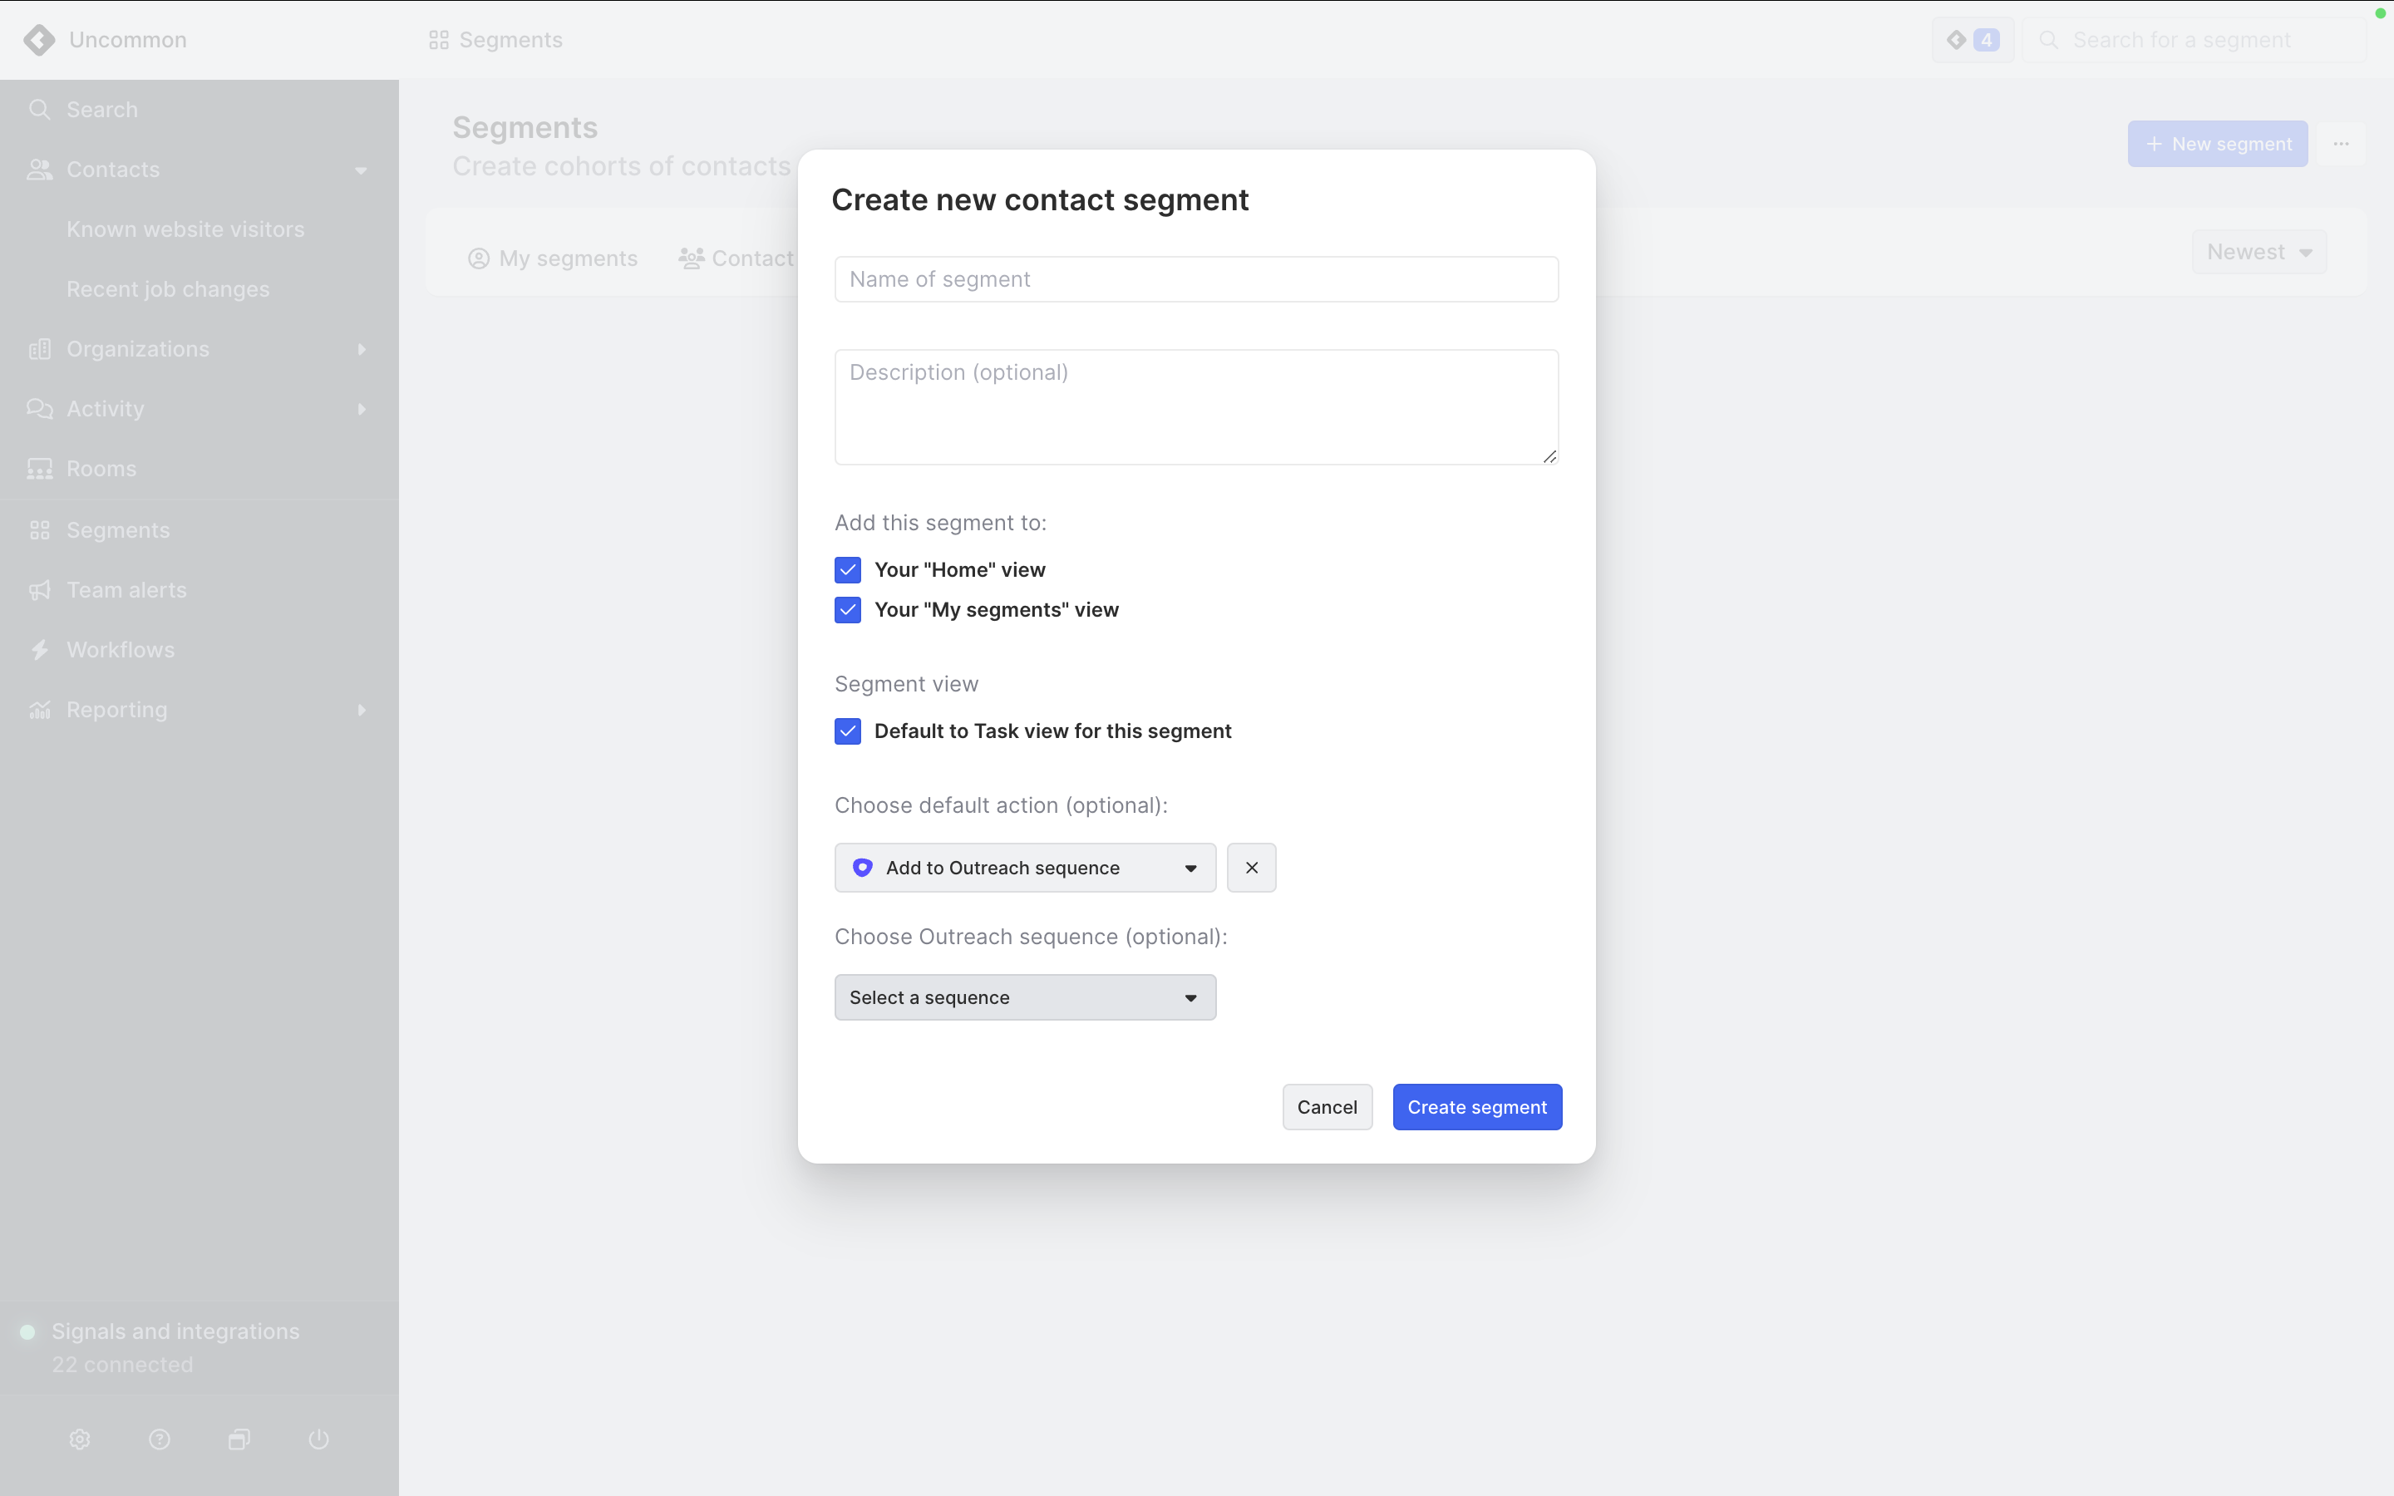Viewport: 2394px width, 1496px height.
Task: Click the Create segment button
Action: click(1477, 1107)
